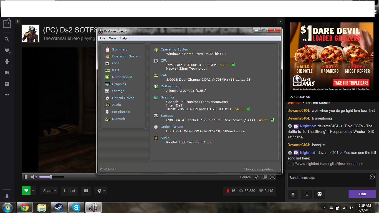Open the Help menu in Speccy
This screenshot has width=379, height=213.
[x=123, y=38]
